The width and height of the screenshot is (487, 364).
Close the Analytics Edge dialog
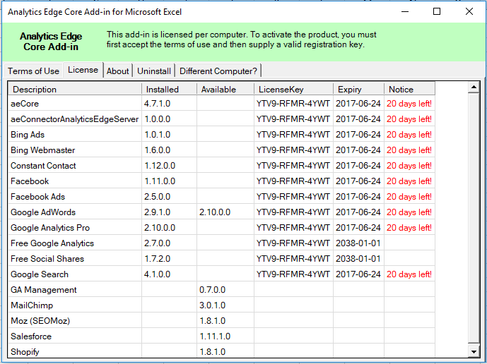pos(469,12)
